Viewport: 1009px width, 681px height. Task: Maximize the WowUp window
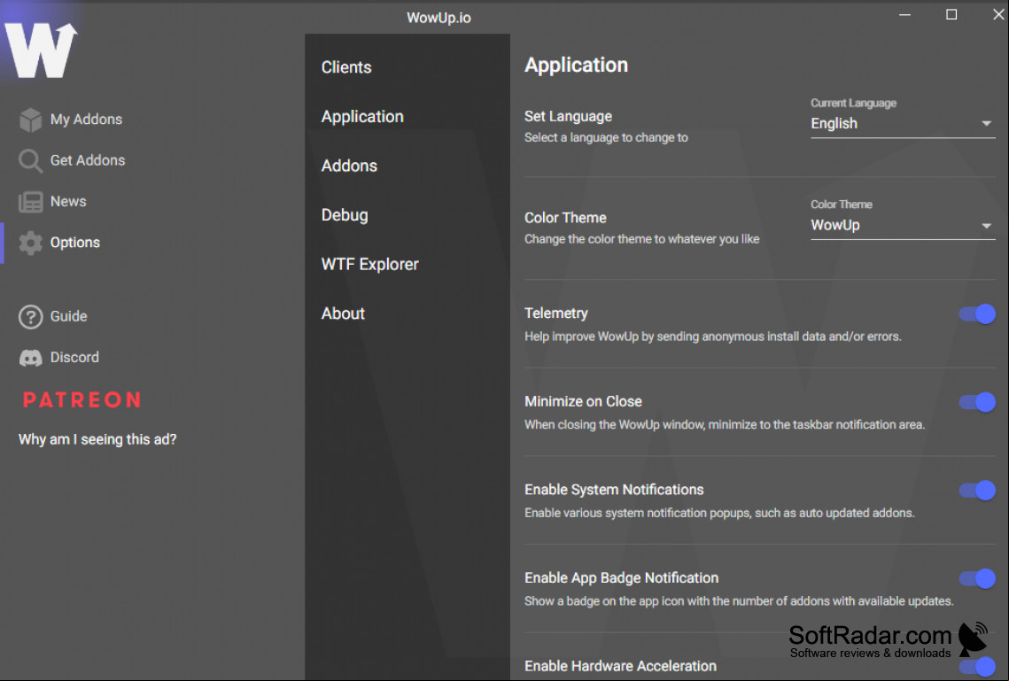951,14
